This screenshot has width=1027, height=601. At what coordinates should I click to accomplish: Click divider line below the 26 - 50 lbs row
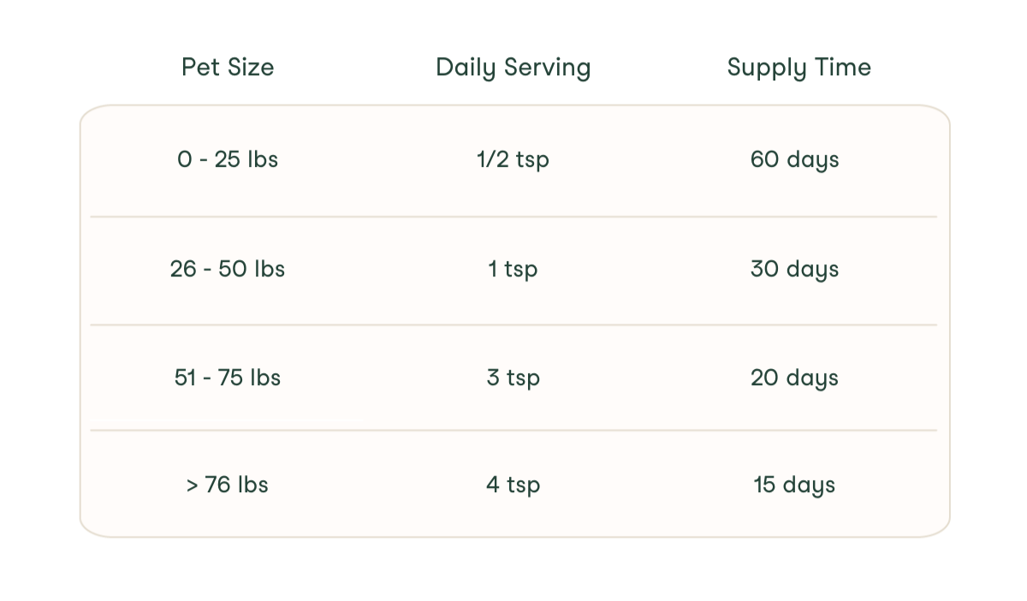(x=513, y=324)
